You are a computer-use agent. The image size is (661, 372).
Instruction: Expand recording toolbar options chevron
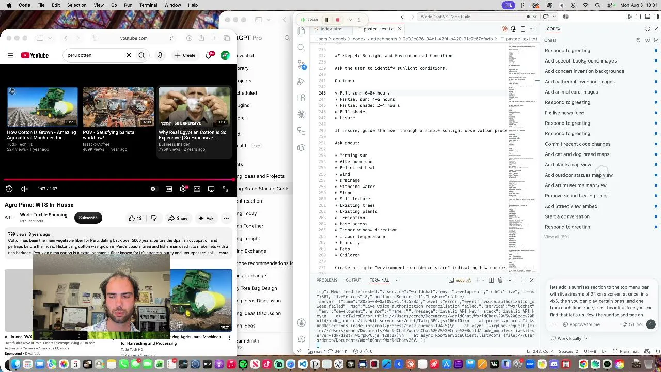[x=350, y=20]
